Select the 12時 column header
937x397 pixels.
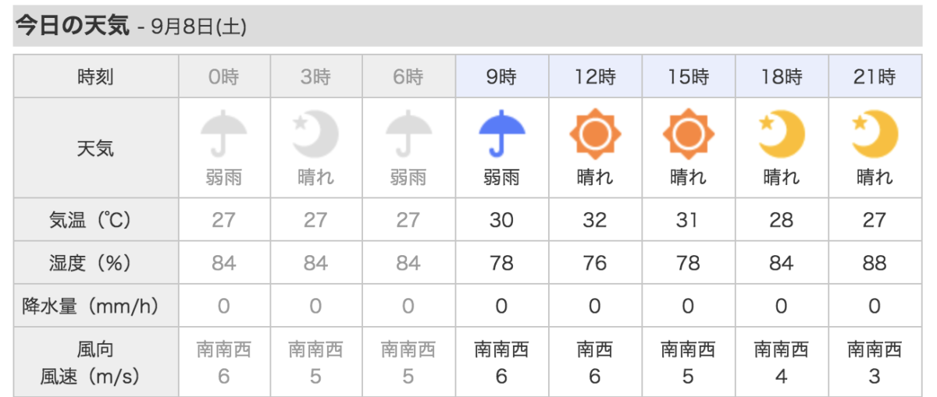pos(595,76)
